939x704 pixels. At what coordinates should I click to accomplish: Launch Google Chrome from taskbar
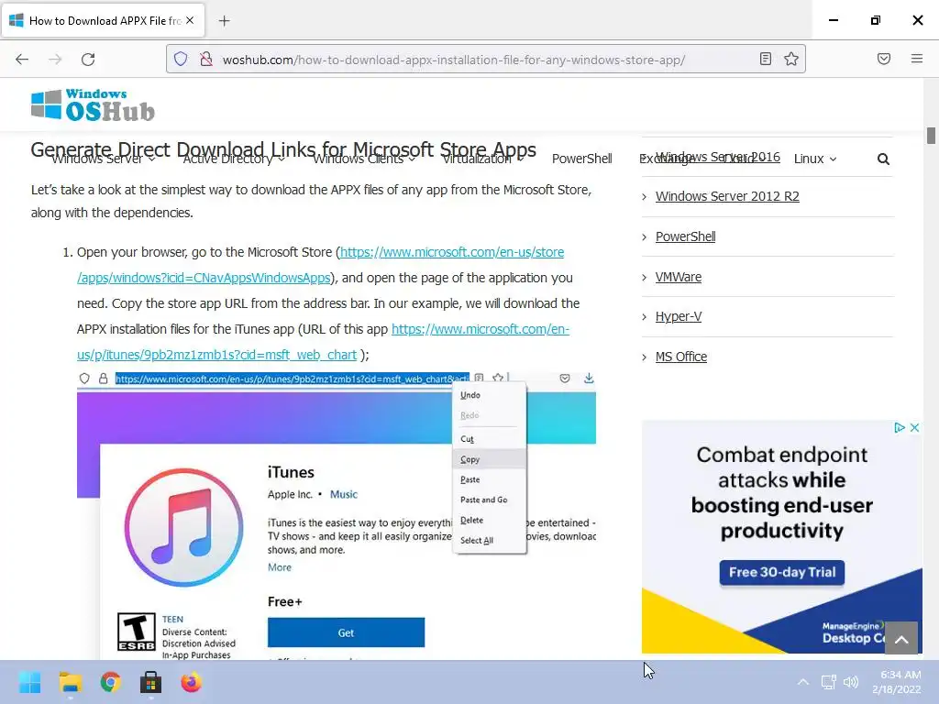tap(111, 682)
